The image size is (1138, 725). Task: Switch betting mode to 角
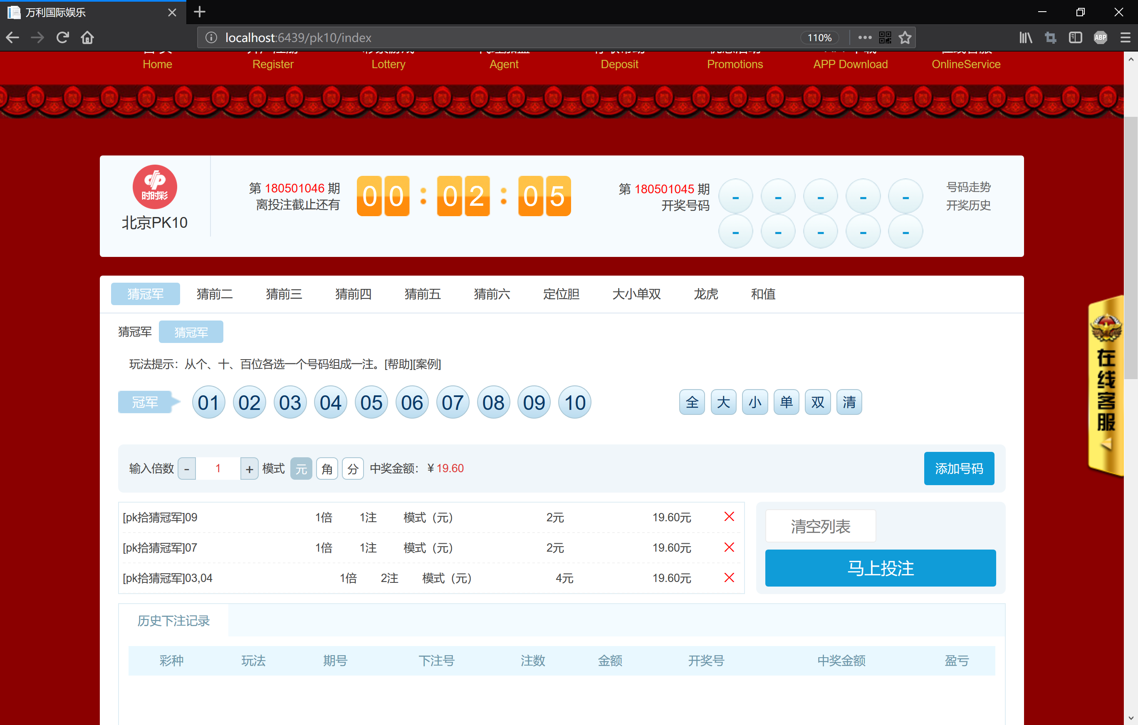[327, 468]
